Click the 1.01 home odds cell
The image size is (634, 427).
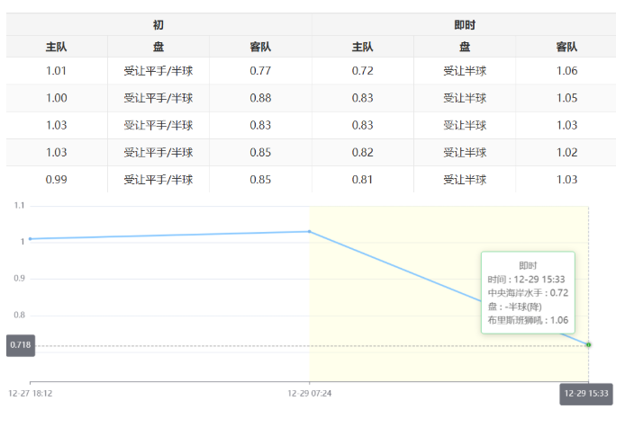point(57,71)
